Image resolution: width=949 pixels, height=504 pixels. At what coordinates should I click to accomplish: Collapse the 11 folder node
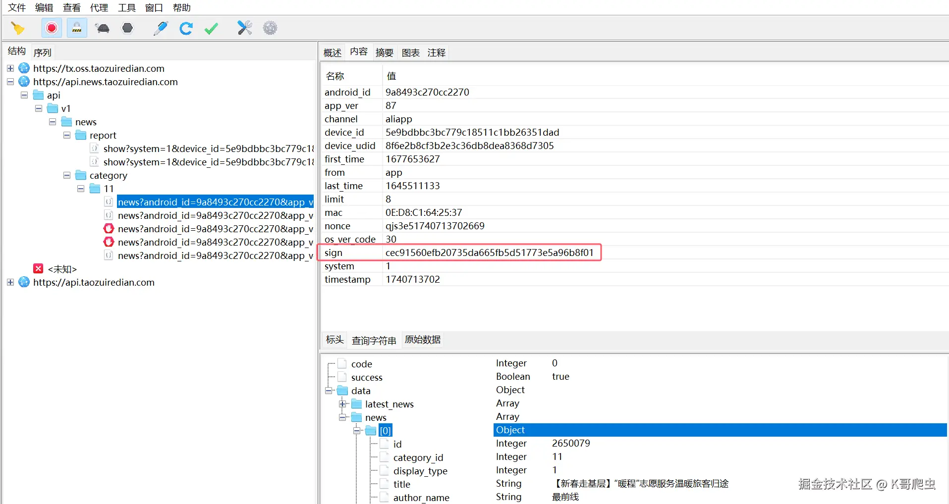[81, 188]
